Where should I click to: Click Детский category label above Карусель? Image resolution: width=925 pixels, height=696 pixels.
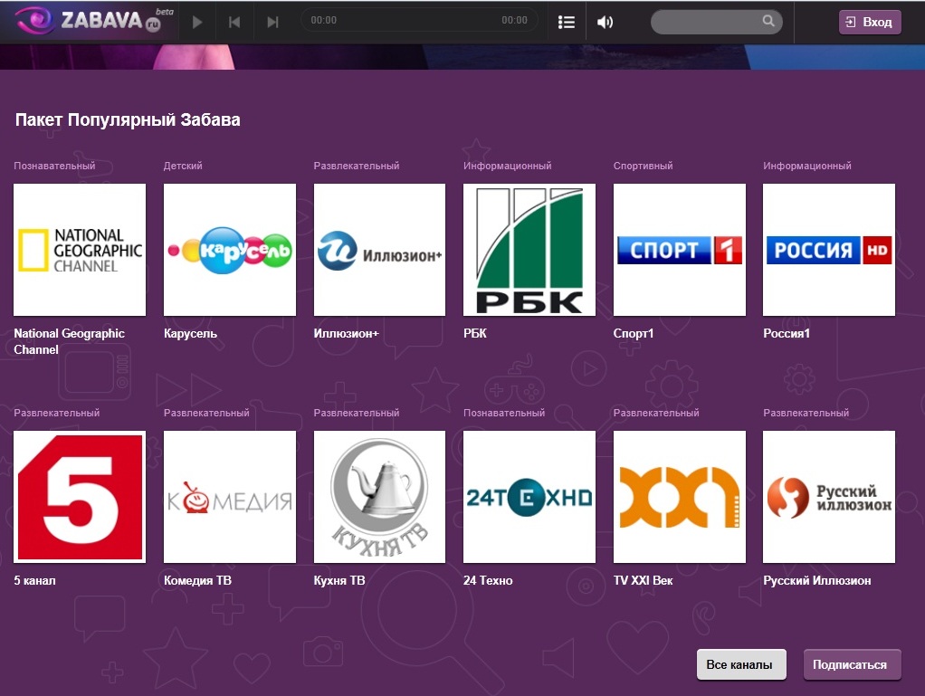click(183, 166)
